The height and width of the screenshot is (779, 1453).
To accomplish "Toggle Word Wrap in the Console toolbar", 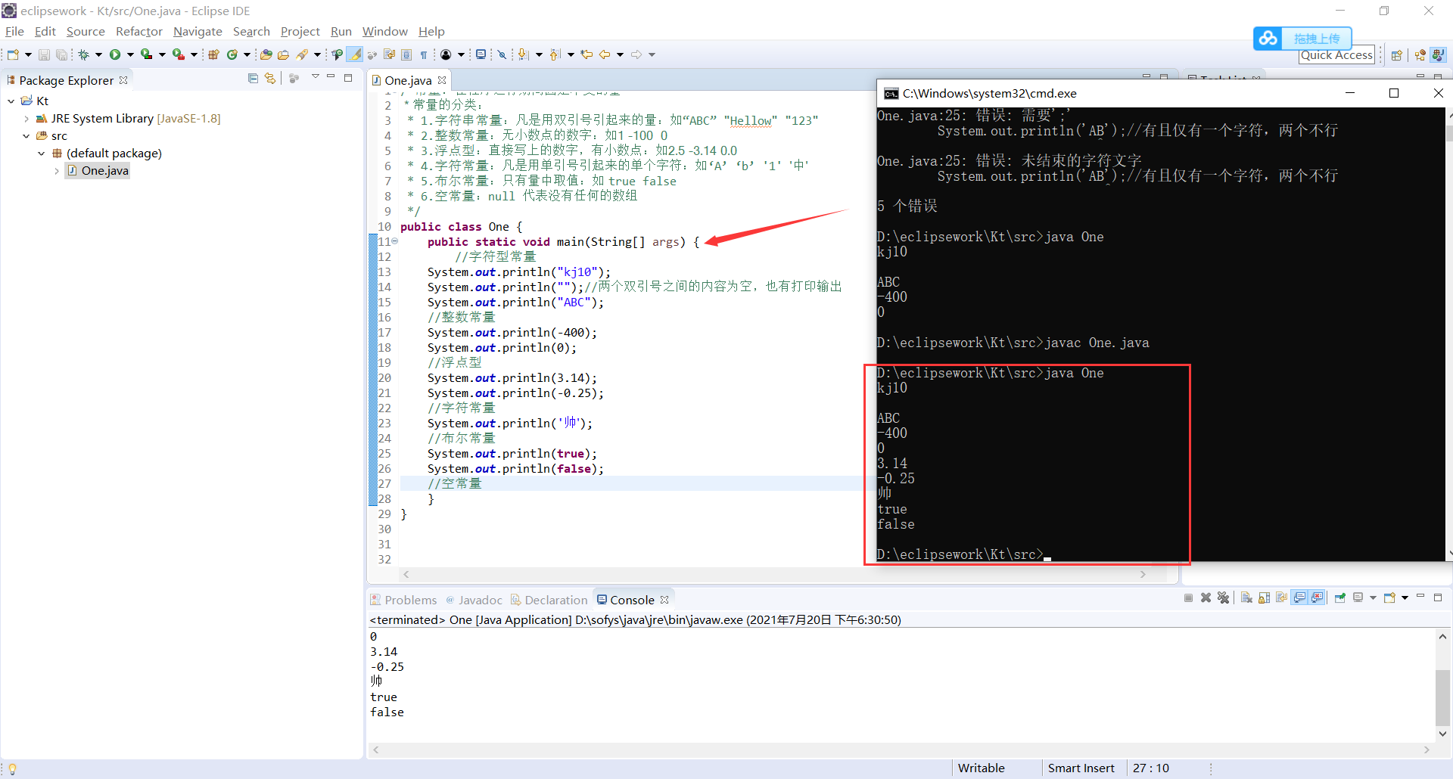I will pos(1281,598).
